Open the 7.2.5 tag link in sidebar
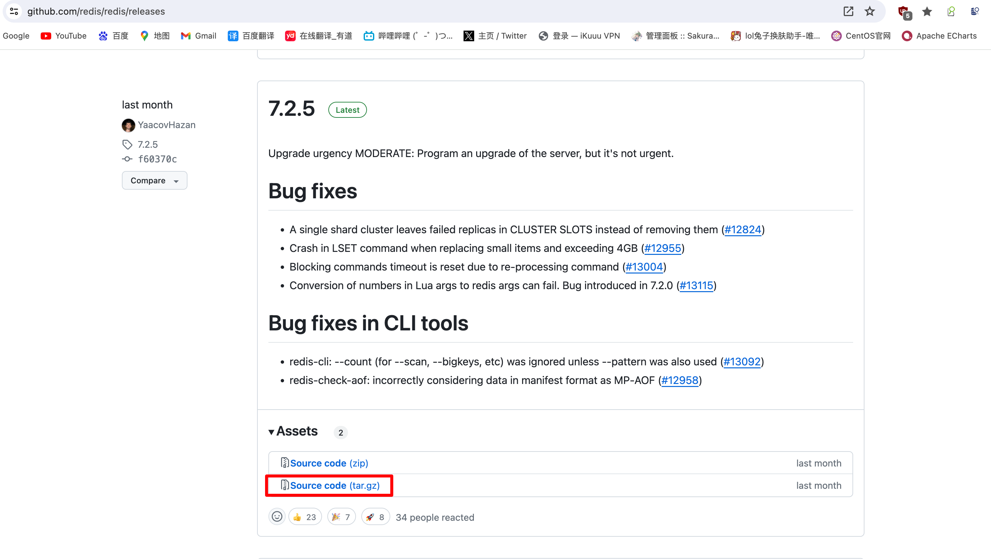 [148, 144]
